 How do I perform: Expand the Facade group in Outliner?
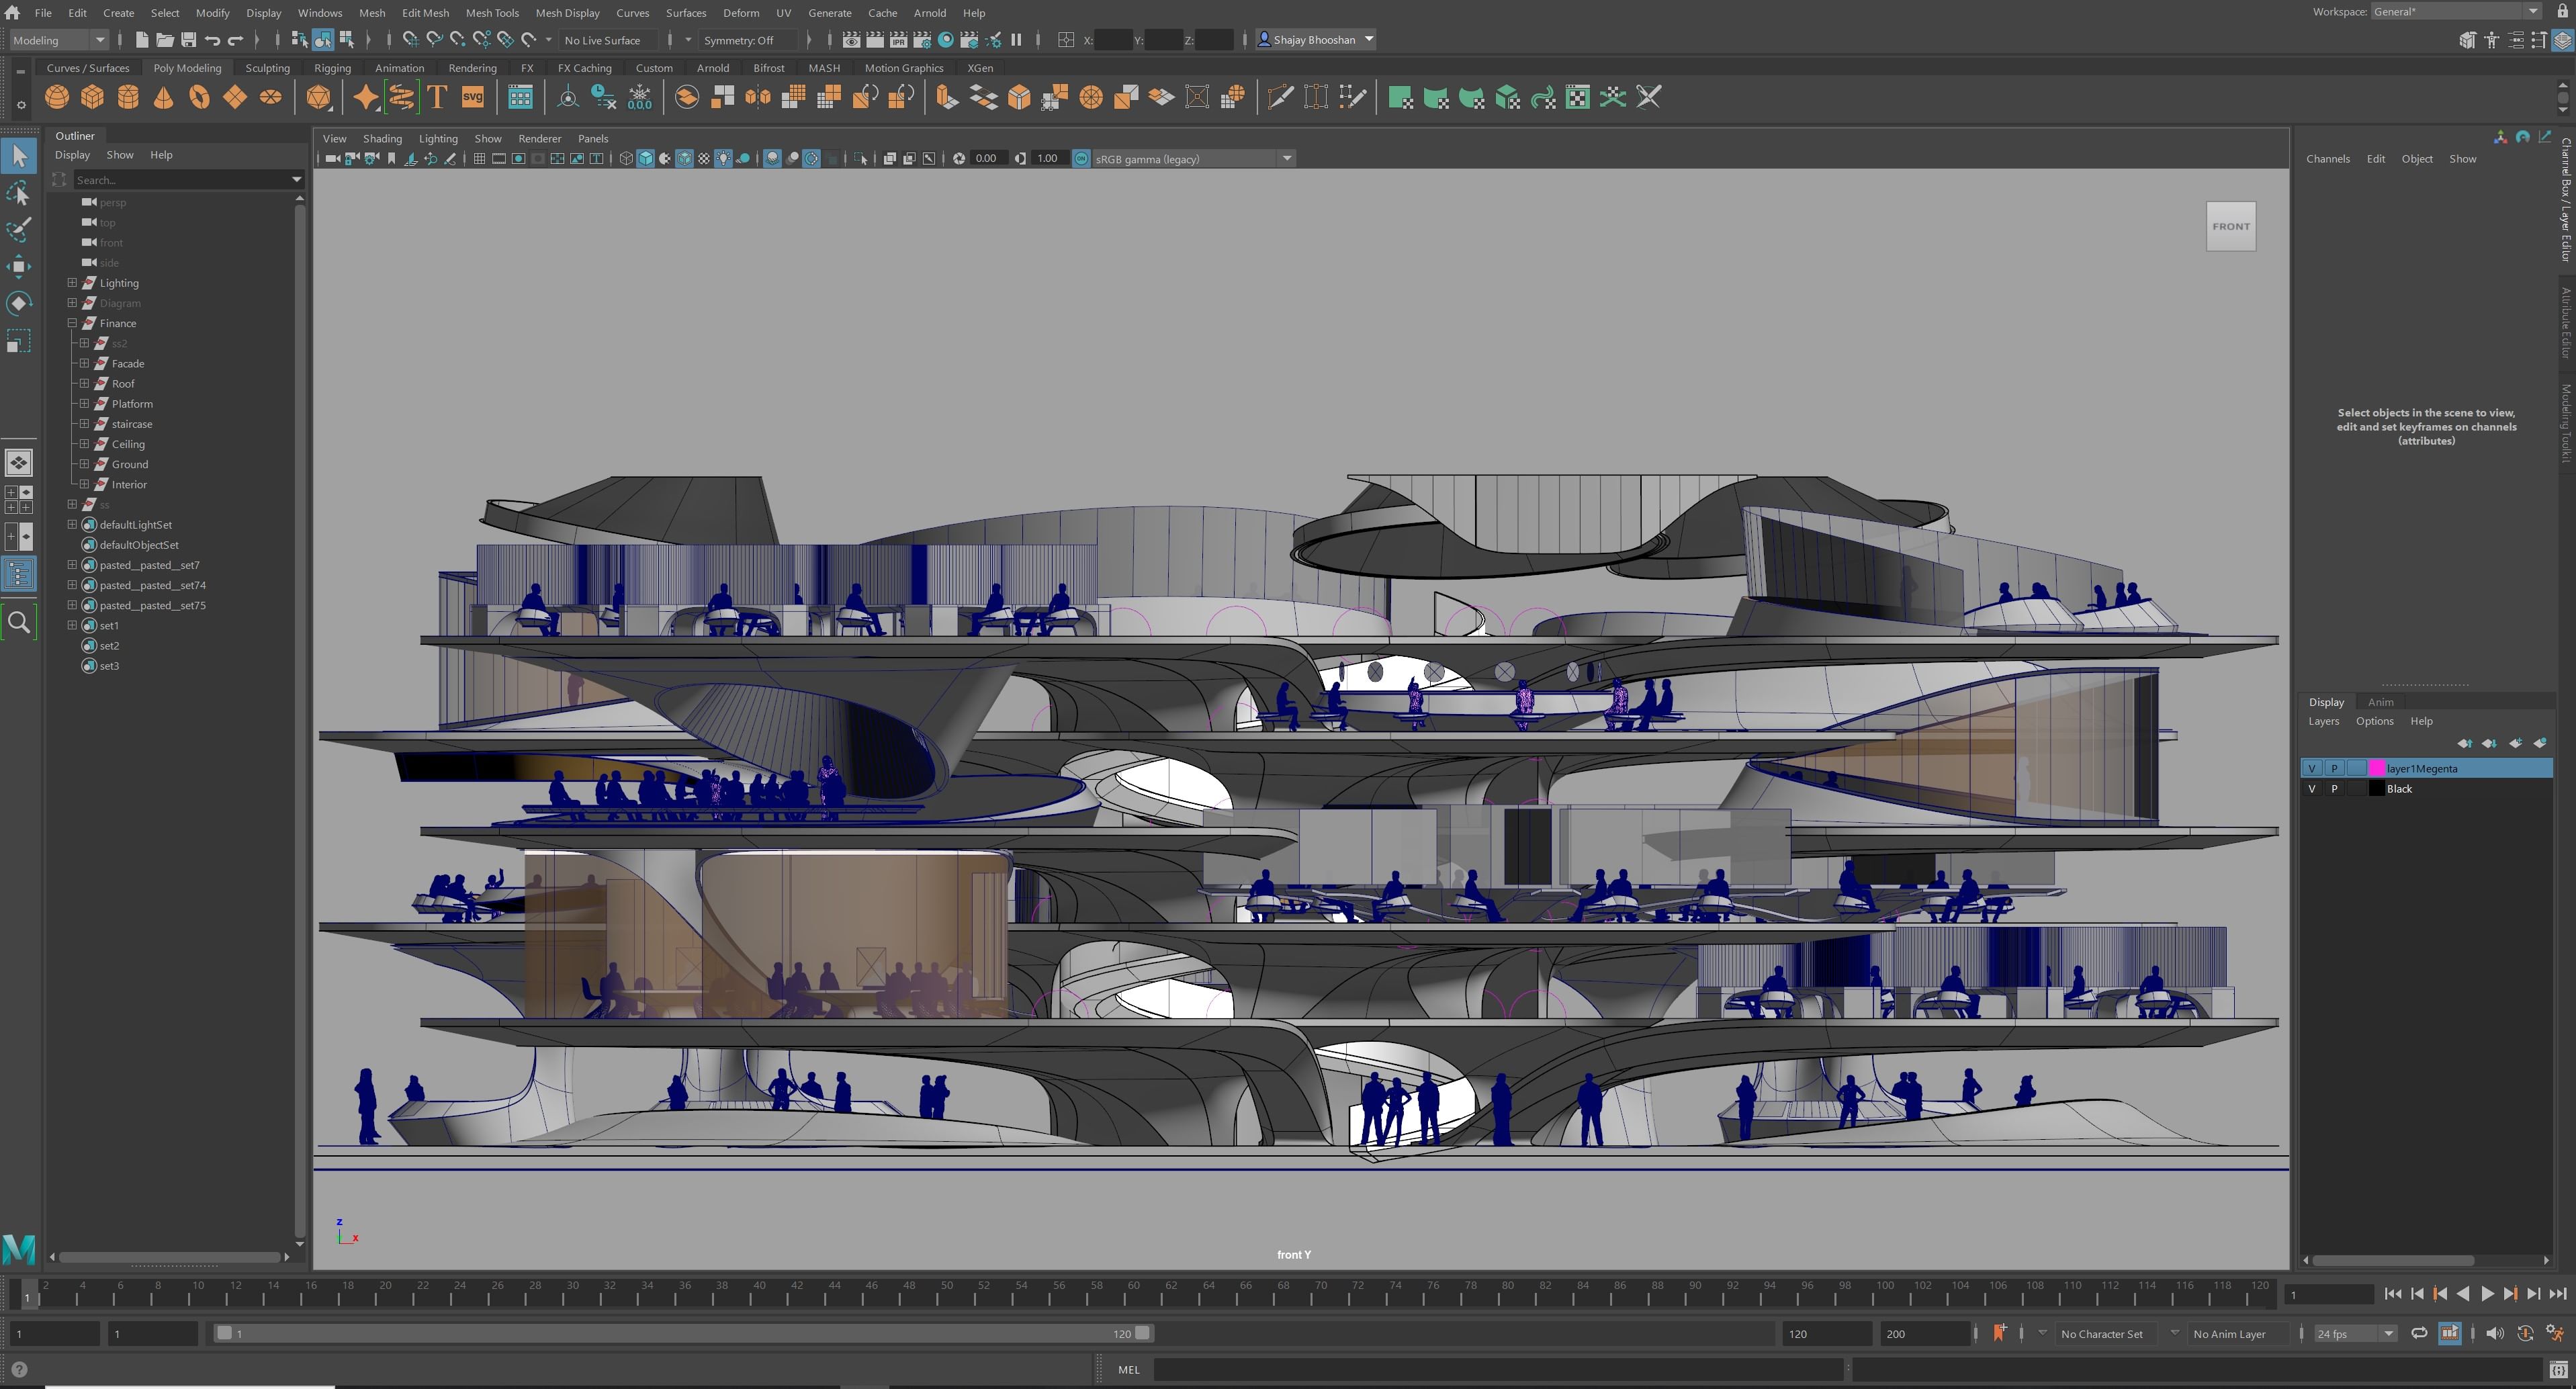pos(85,364)
